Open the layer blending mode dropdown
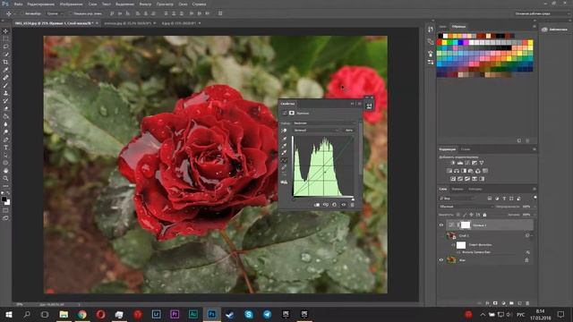 (466, 207)
